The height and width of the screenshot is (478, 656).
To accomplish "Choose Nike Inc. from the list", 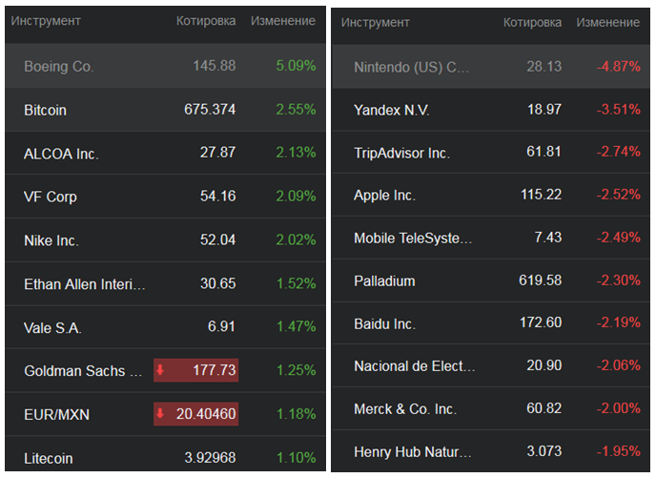I will 51,240.
